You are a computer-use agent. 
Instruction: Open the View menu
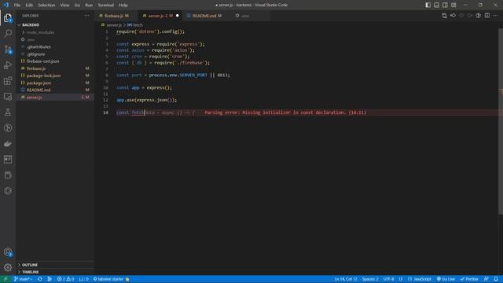coord(64,6)
